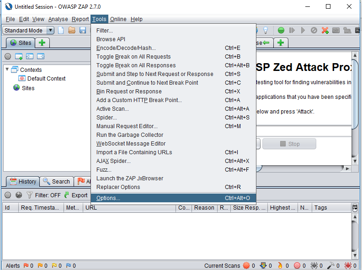Click the Bin request (no-entry) icon

[x=314, y=30]
